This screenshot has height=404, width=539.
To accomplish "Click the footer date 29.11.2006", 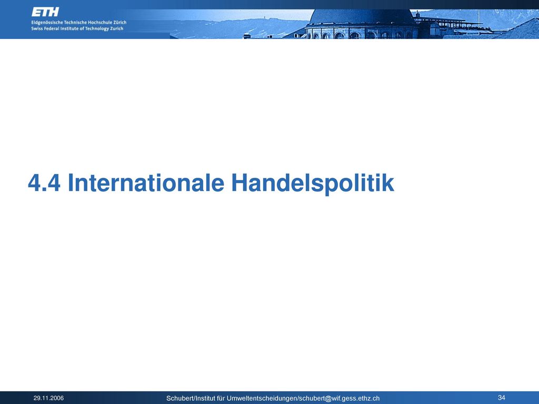I will (x=48, y=398).
